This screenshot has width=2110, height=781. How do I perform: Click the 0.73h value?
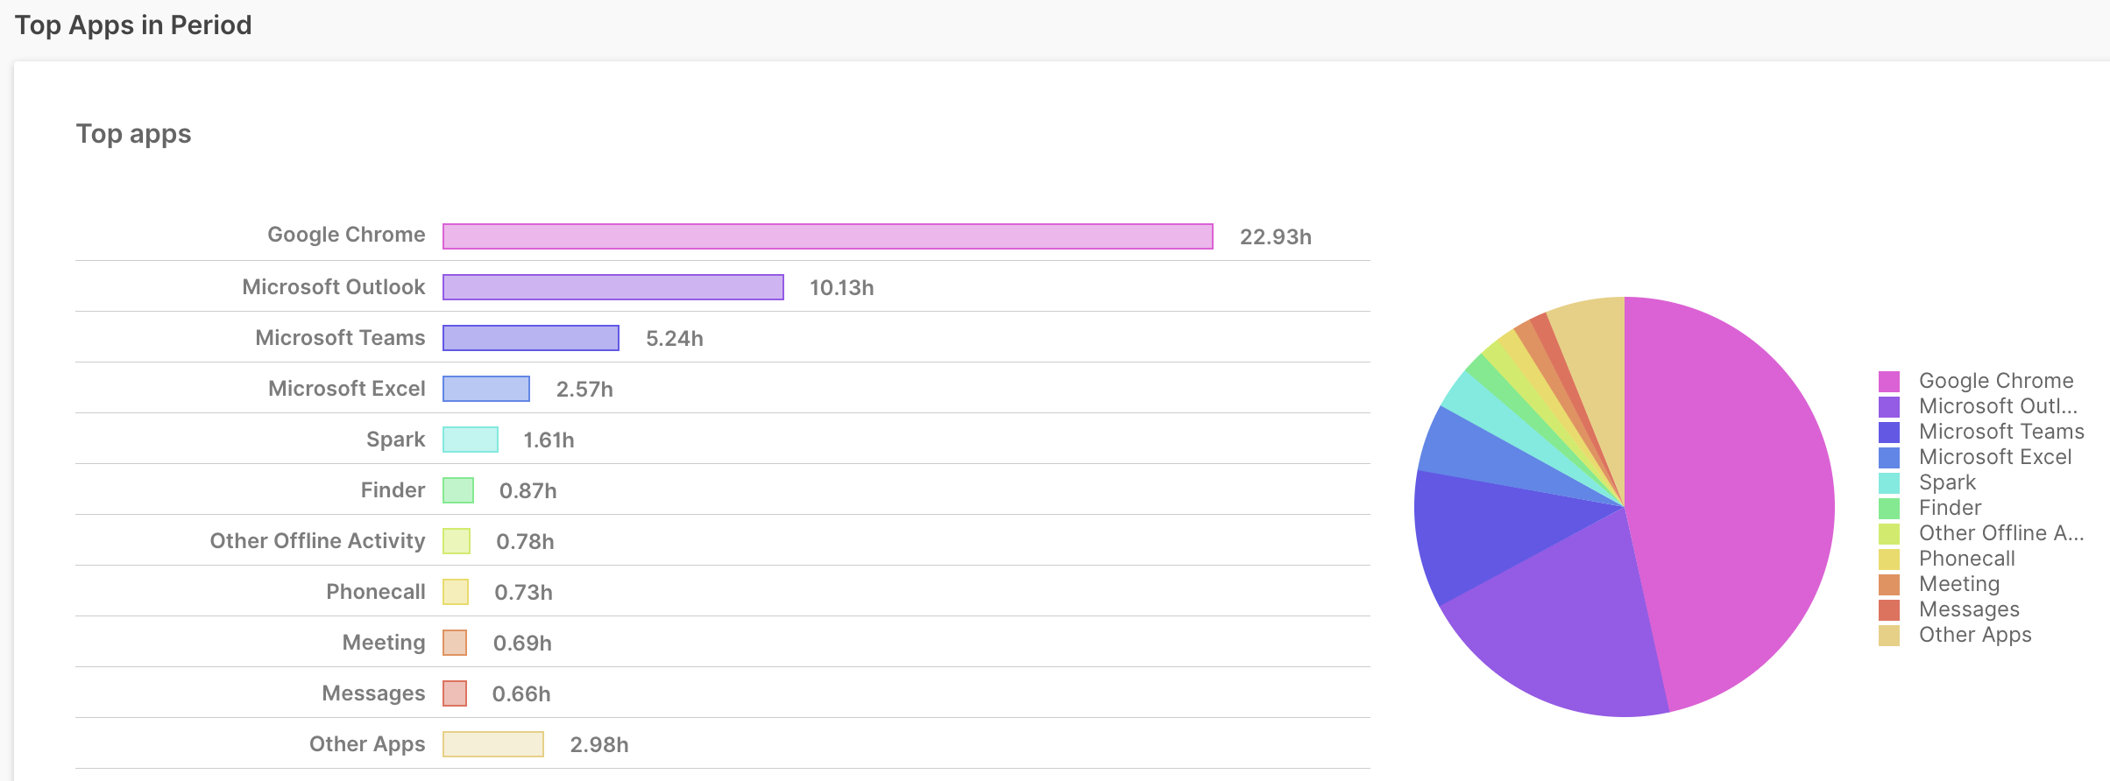pos(524,593)
